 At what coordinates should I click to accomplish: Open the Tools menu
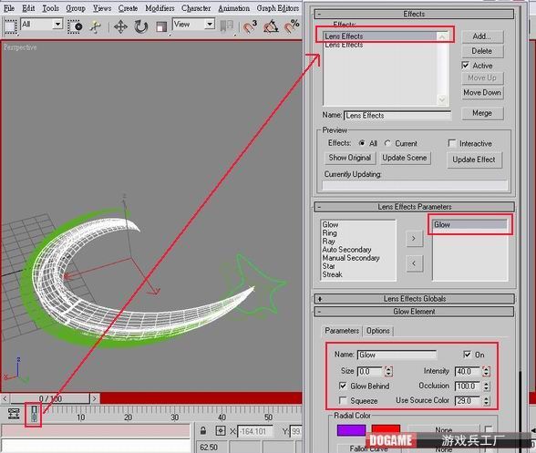51,8
